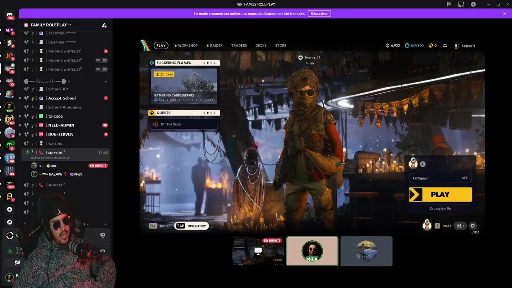Open the help question mark icon
The image size is (512, 288).
(473, 4)
